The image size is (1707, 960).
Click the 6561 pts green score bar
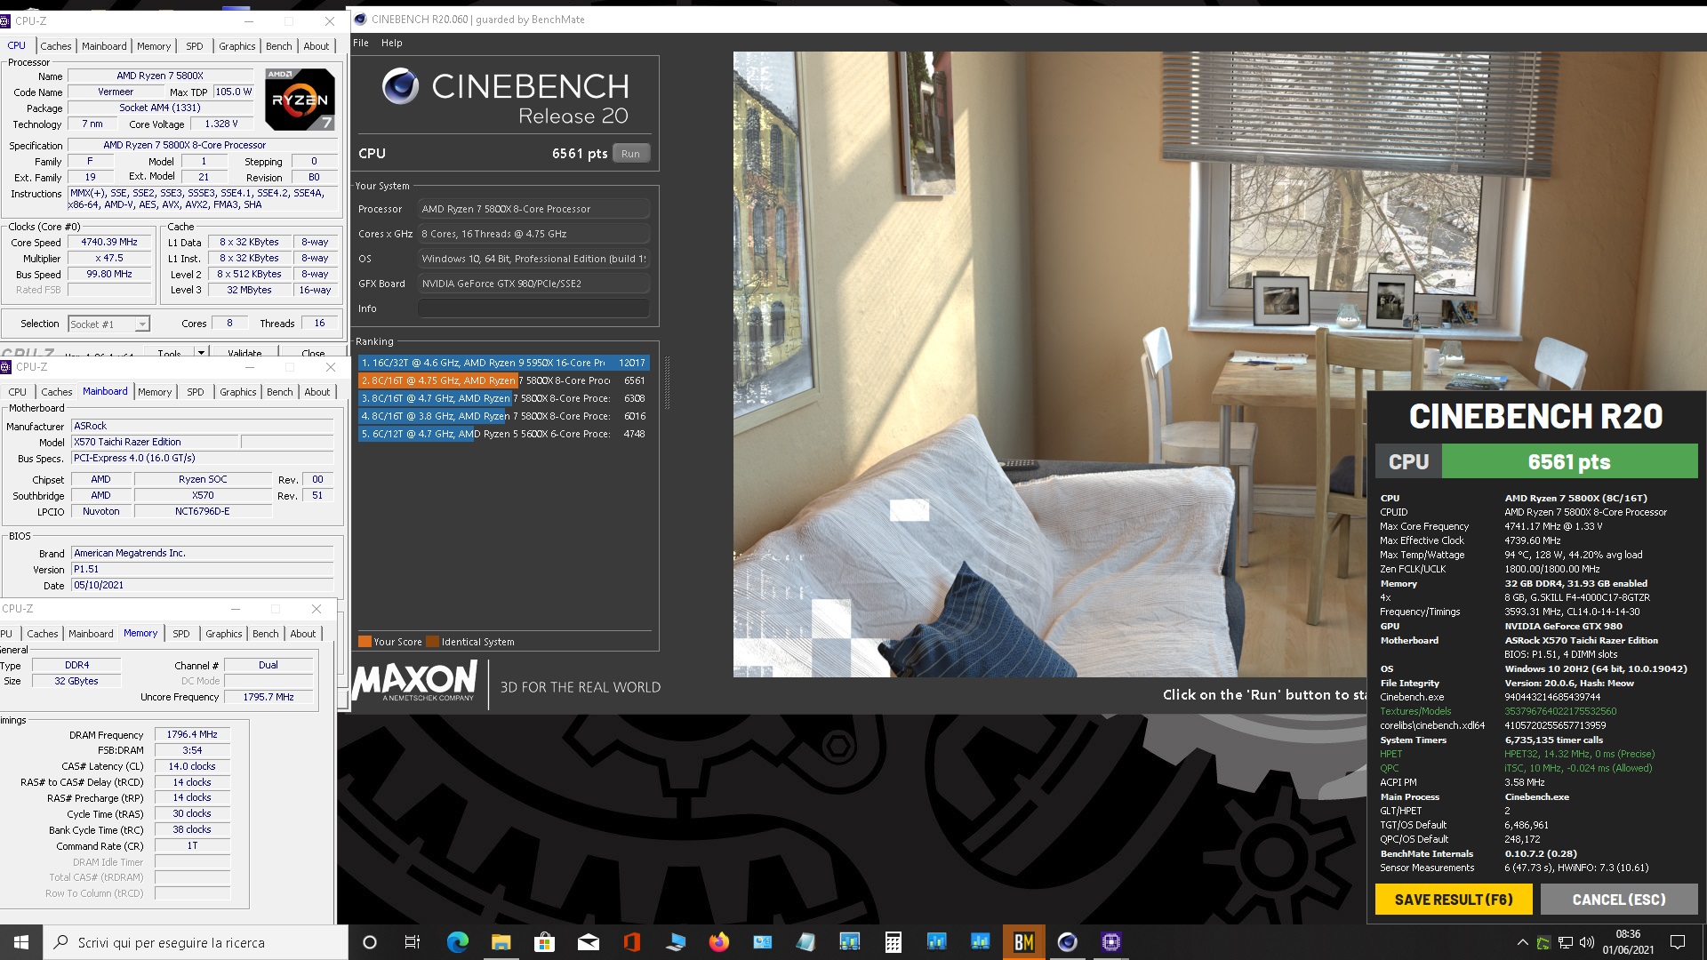1569,462
